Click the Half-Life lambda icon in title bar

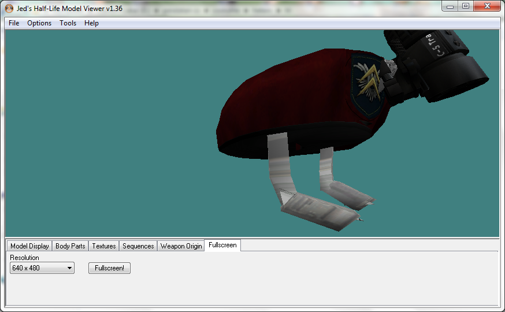[x=9, y=9]
